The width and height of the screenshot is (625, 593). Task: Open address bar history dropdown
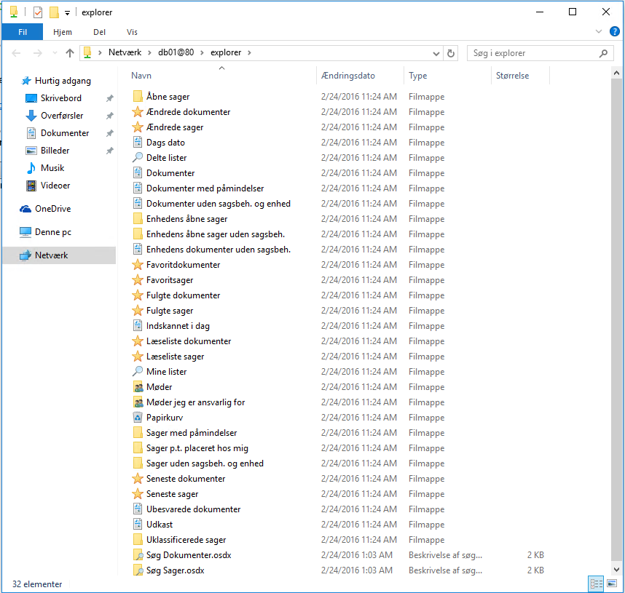436,53
